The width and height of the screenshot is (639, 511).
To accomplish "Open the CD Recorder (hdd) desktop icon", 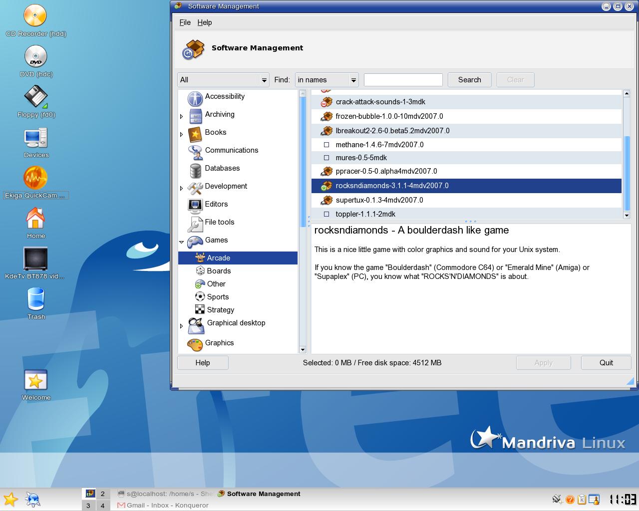I will pyautogui.click(x=35, y=15).
